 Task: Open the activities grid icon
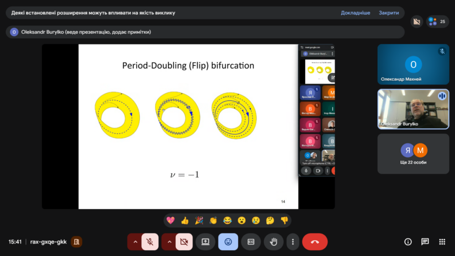click(442, 242)
